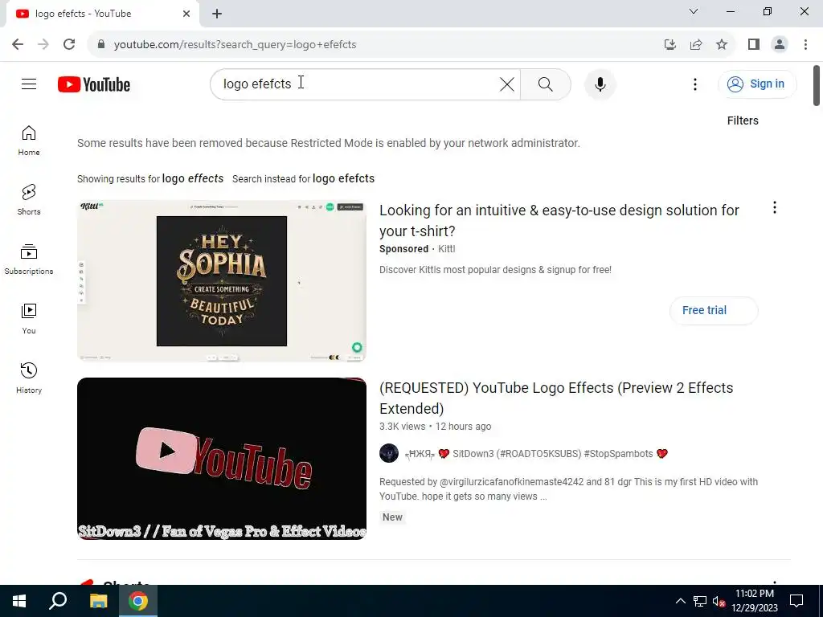The width and height of the screenshot is (823, 617).
Task: Show hidden system tray icons
Action: coord(680,601)
